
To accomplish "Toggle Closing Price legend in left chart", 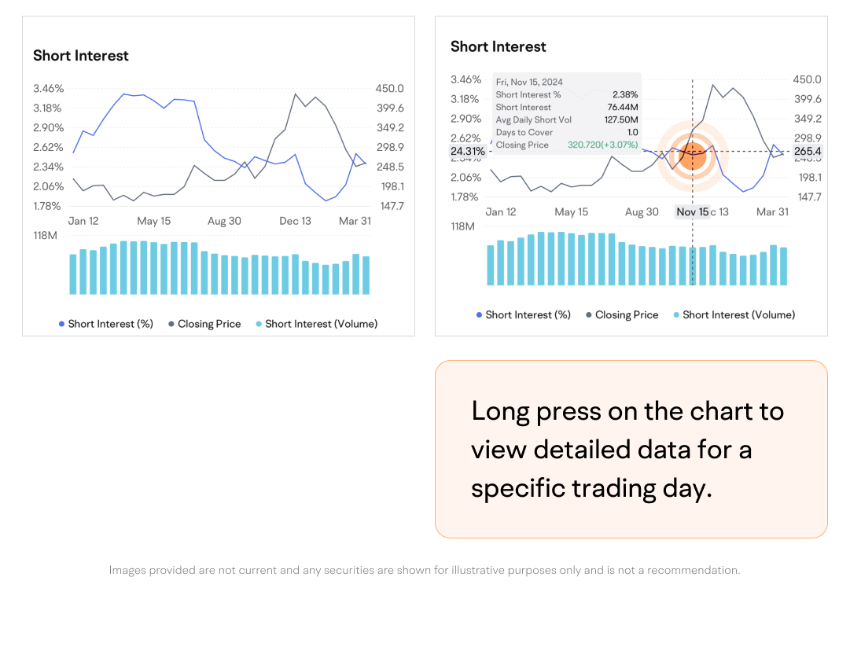I will [x=204, y=324].
